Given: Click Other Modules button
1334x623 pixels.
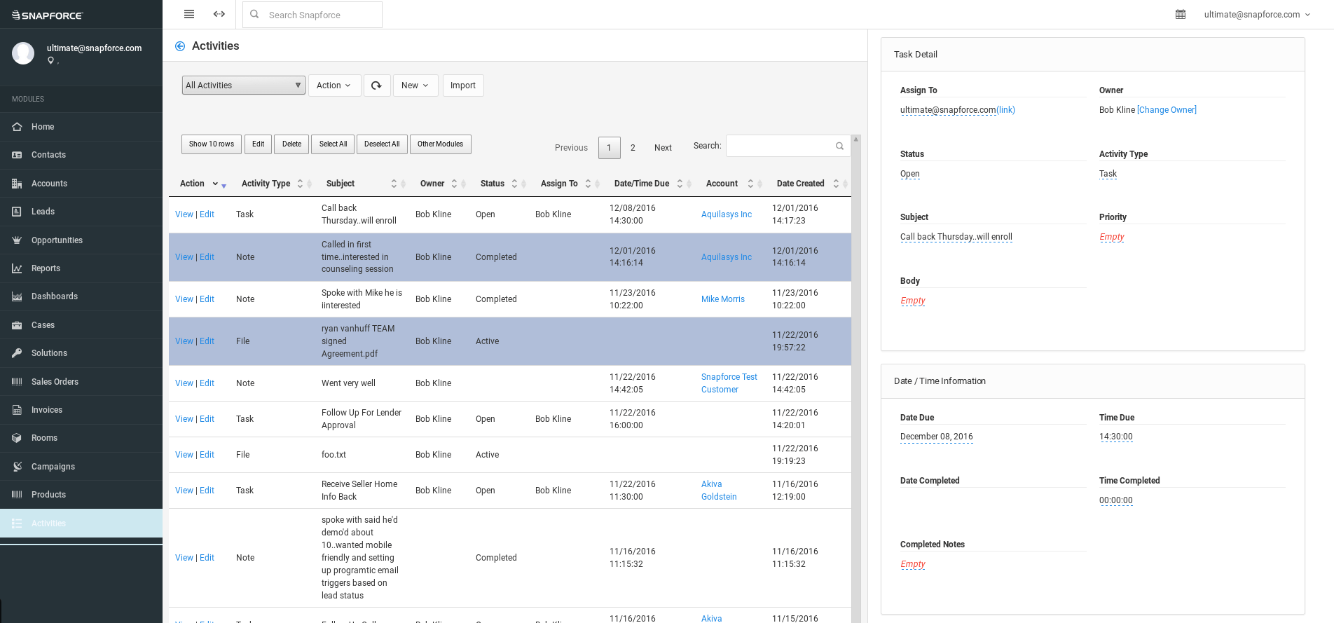Looking at the screenshot, I should click(x=441, y=144).
